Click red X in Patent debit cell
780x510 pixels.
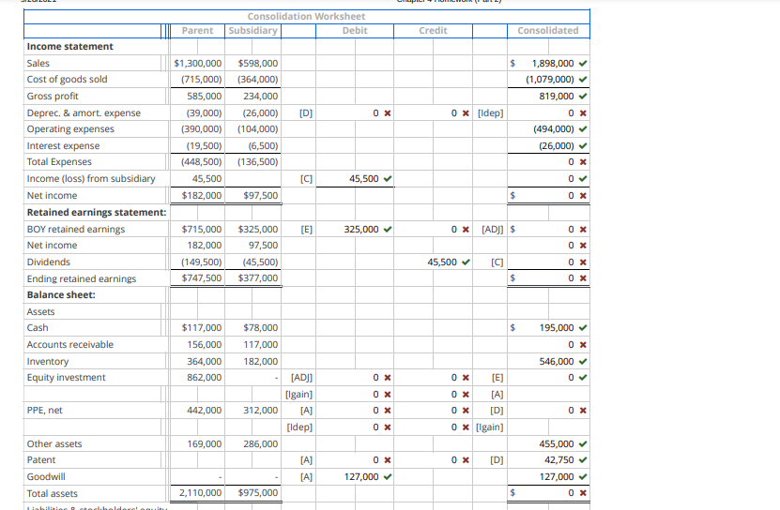point(388,460)
